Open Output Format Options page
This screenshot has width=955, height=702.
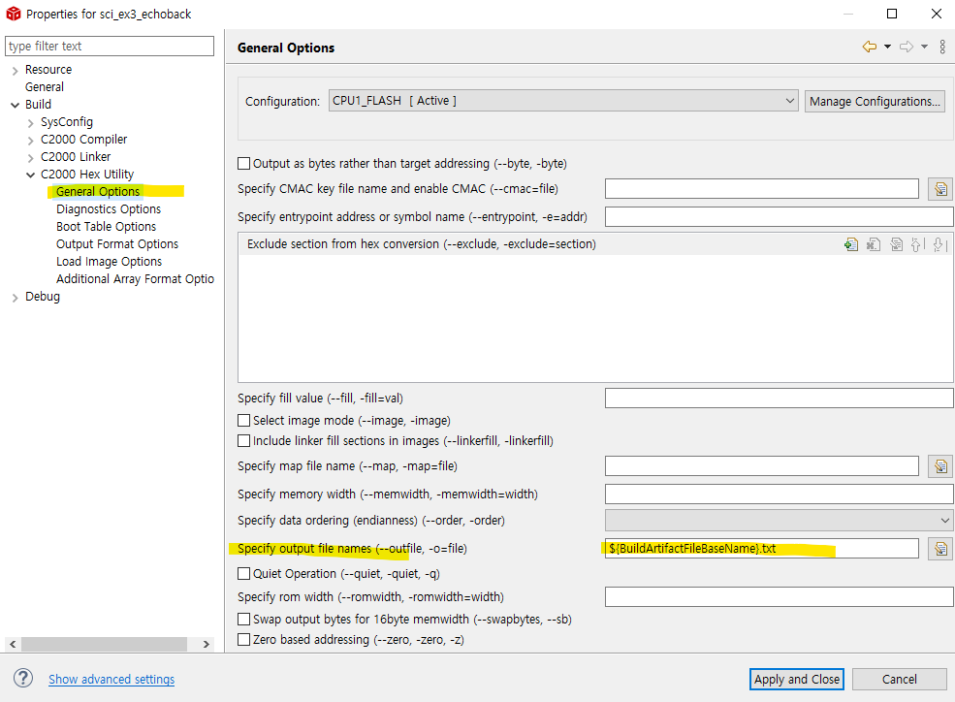[117, 244]
